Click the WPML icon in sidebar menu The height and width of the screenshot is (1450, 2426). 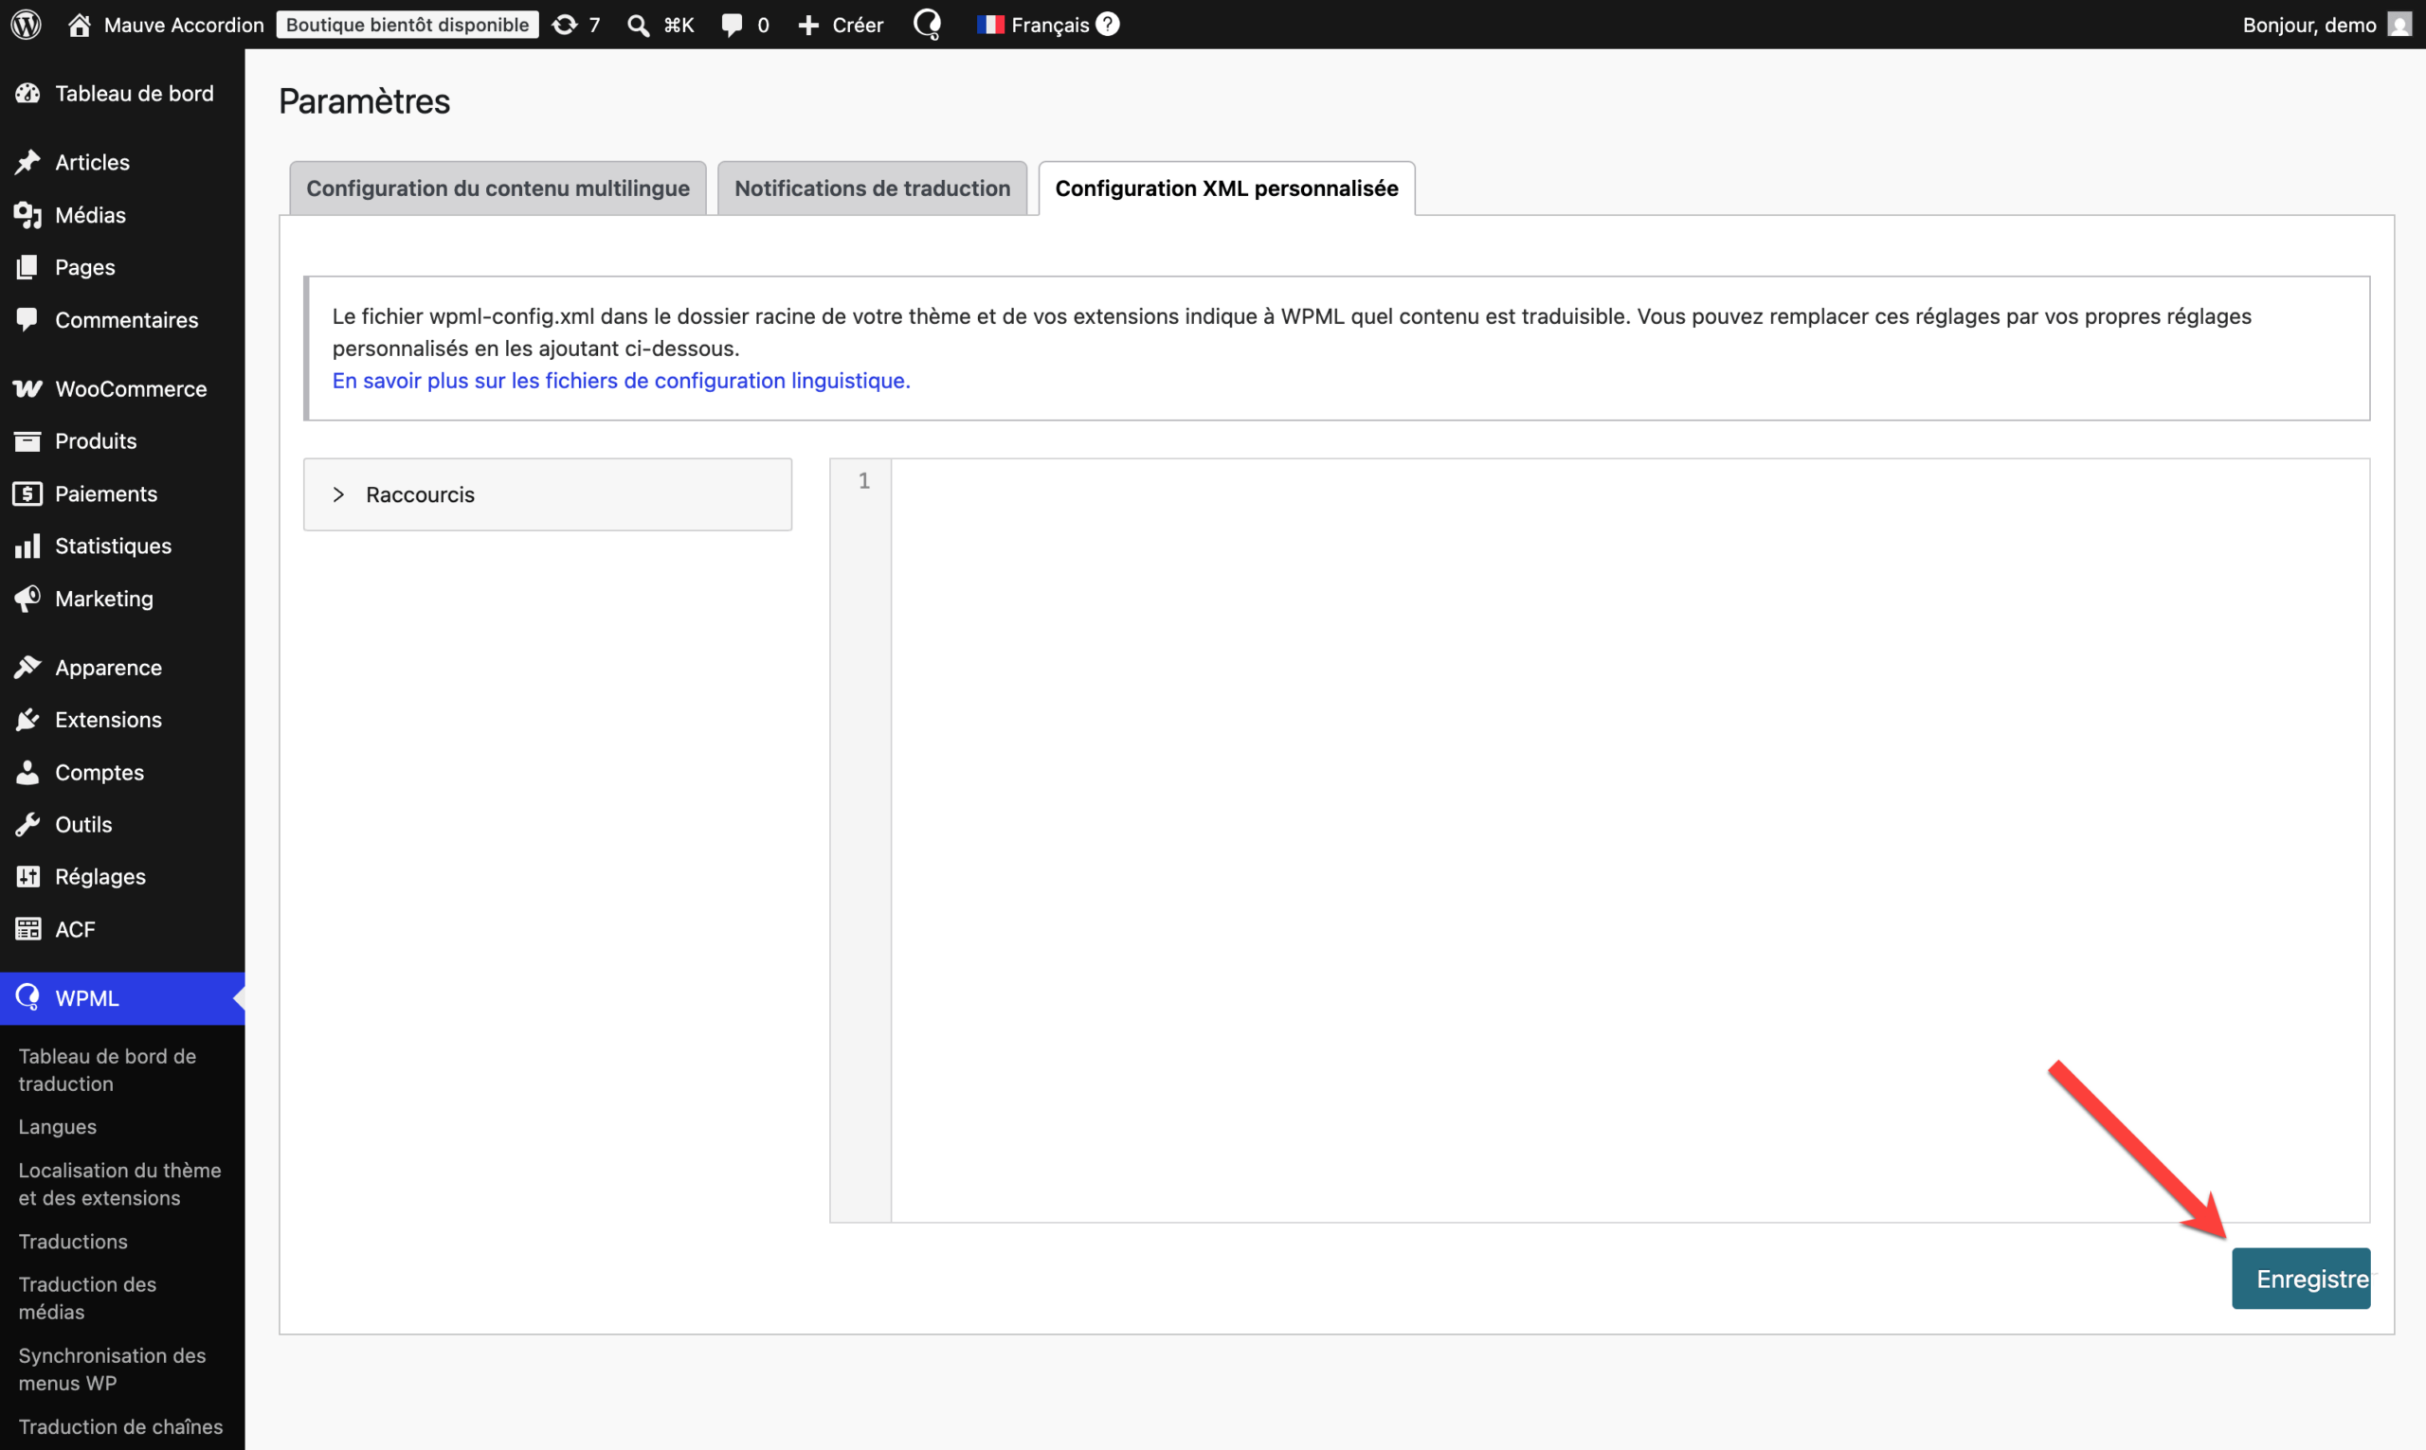(x=27, y=997)
